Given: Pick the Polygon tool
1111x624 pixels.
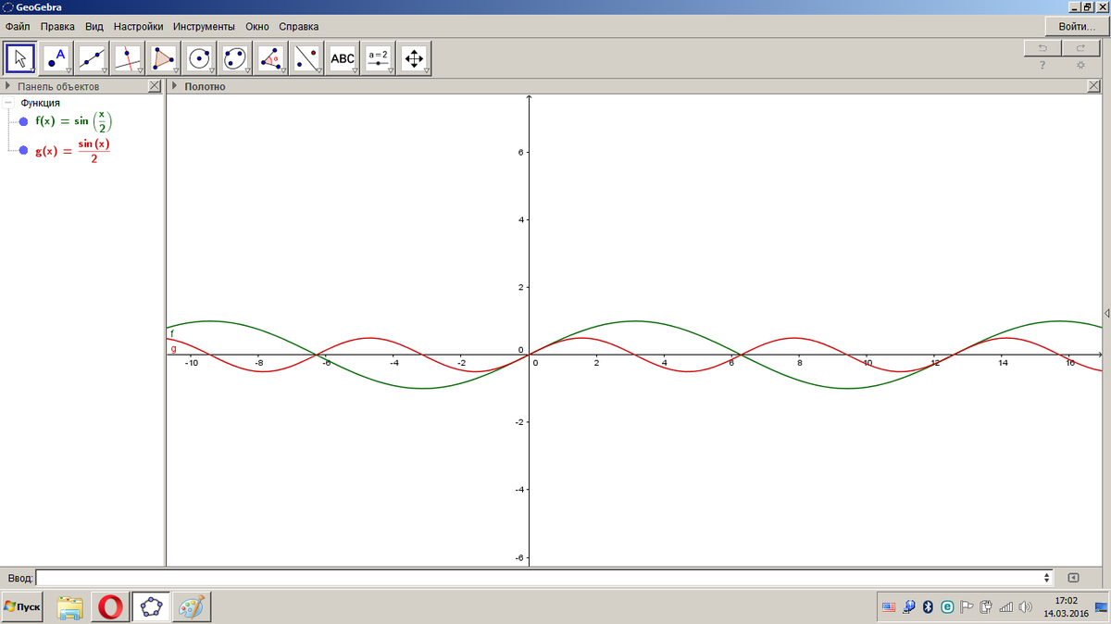Looking at the screenshot, I should (x=164, y=58).
